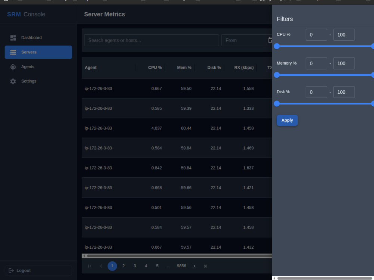This screenshot has height=280, width=374.
Task: Select Mem value 59.56
Action: 186,208
